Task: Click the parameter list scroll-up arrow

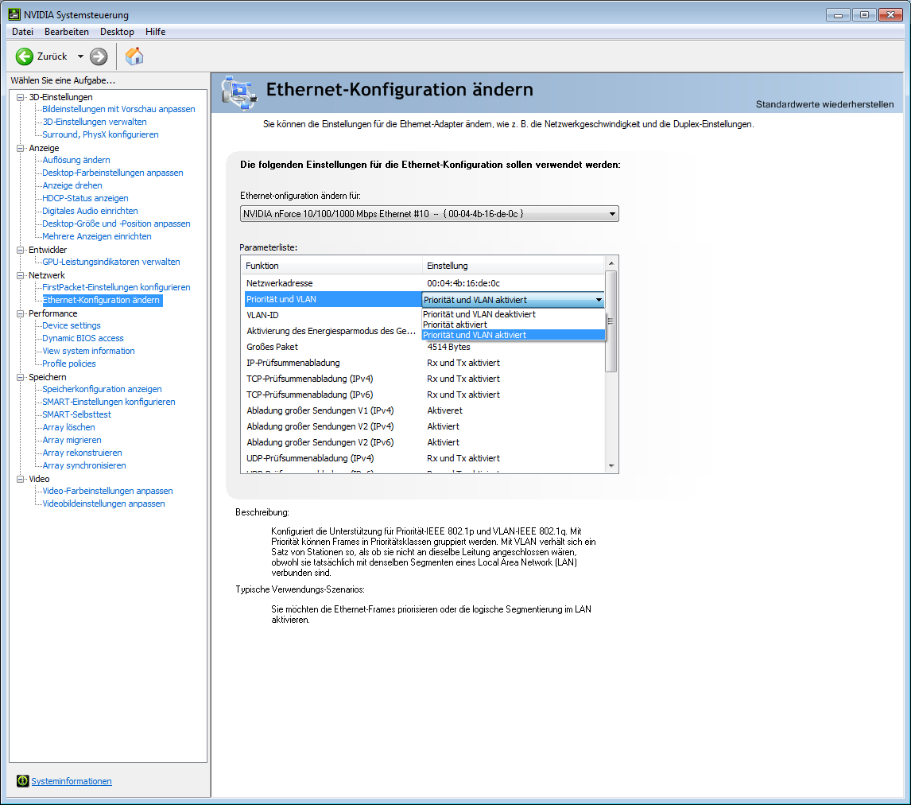Action: 611,263
